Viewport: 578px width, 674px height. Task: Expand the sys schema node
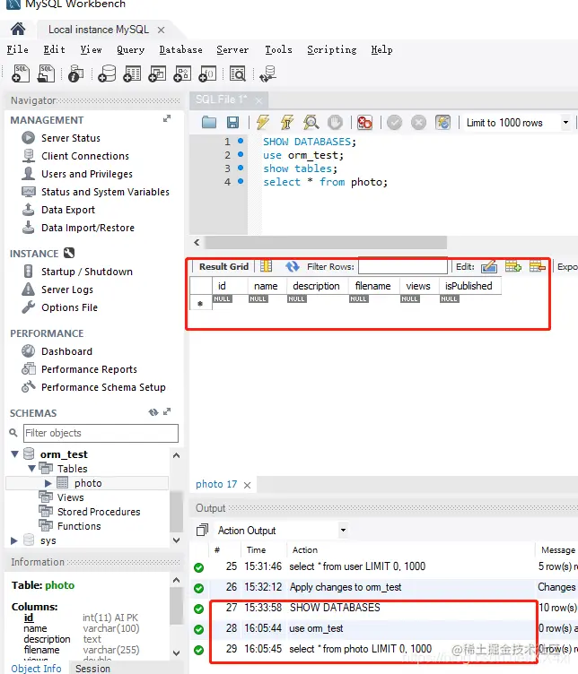[14, 540]
